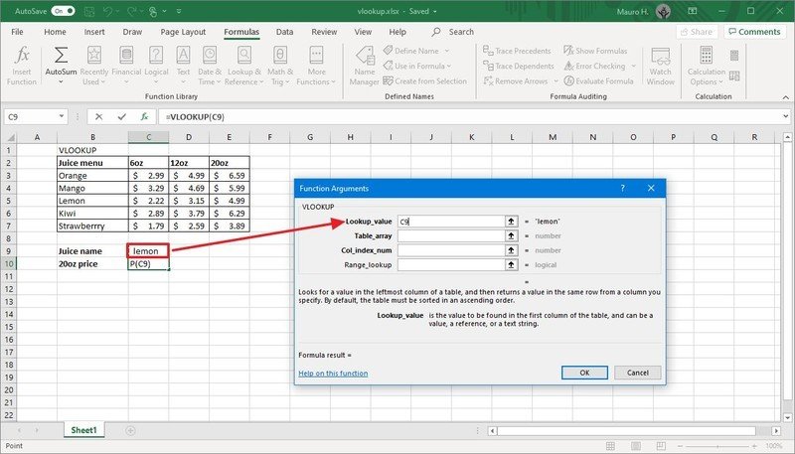Click the Range_lookup input field
795x454 pixels.
point(451,265)
